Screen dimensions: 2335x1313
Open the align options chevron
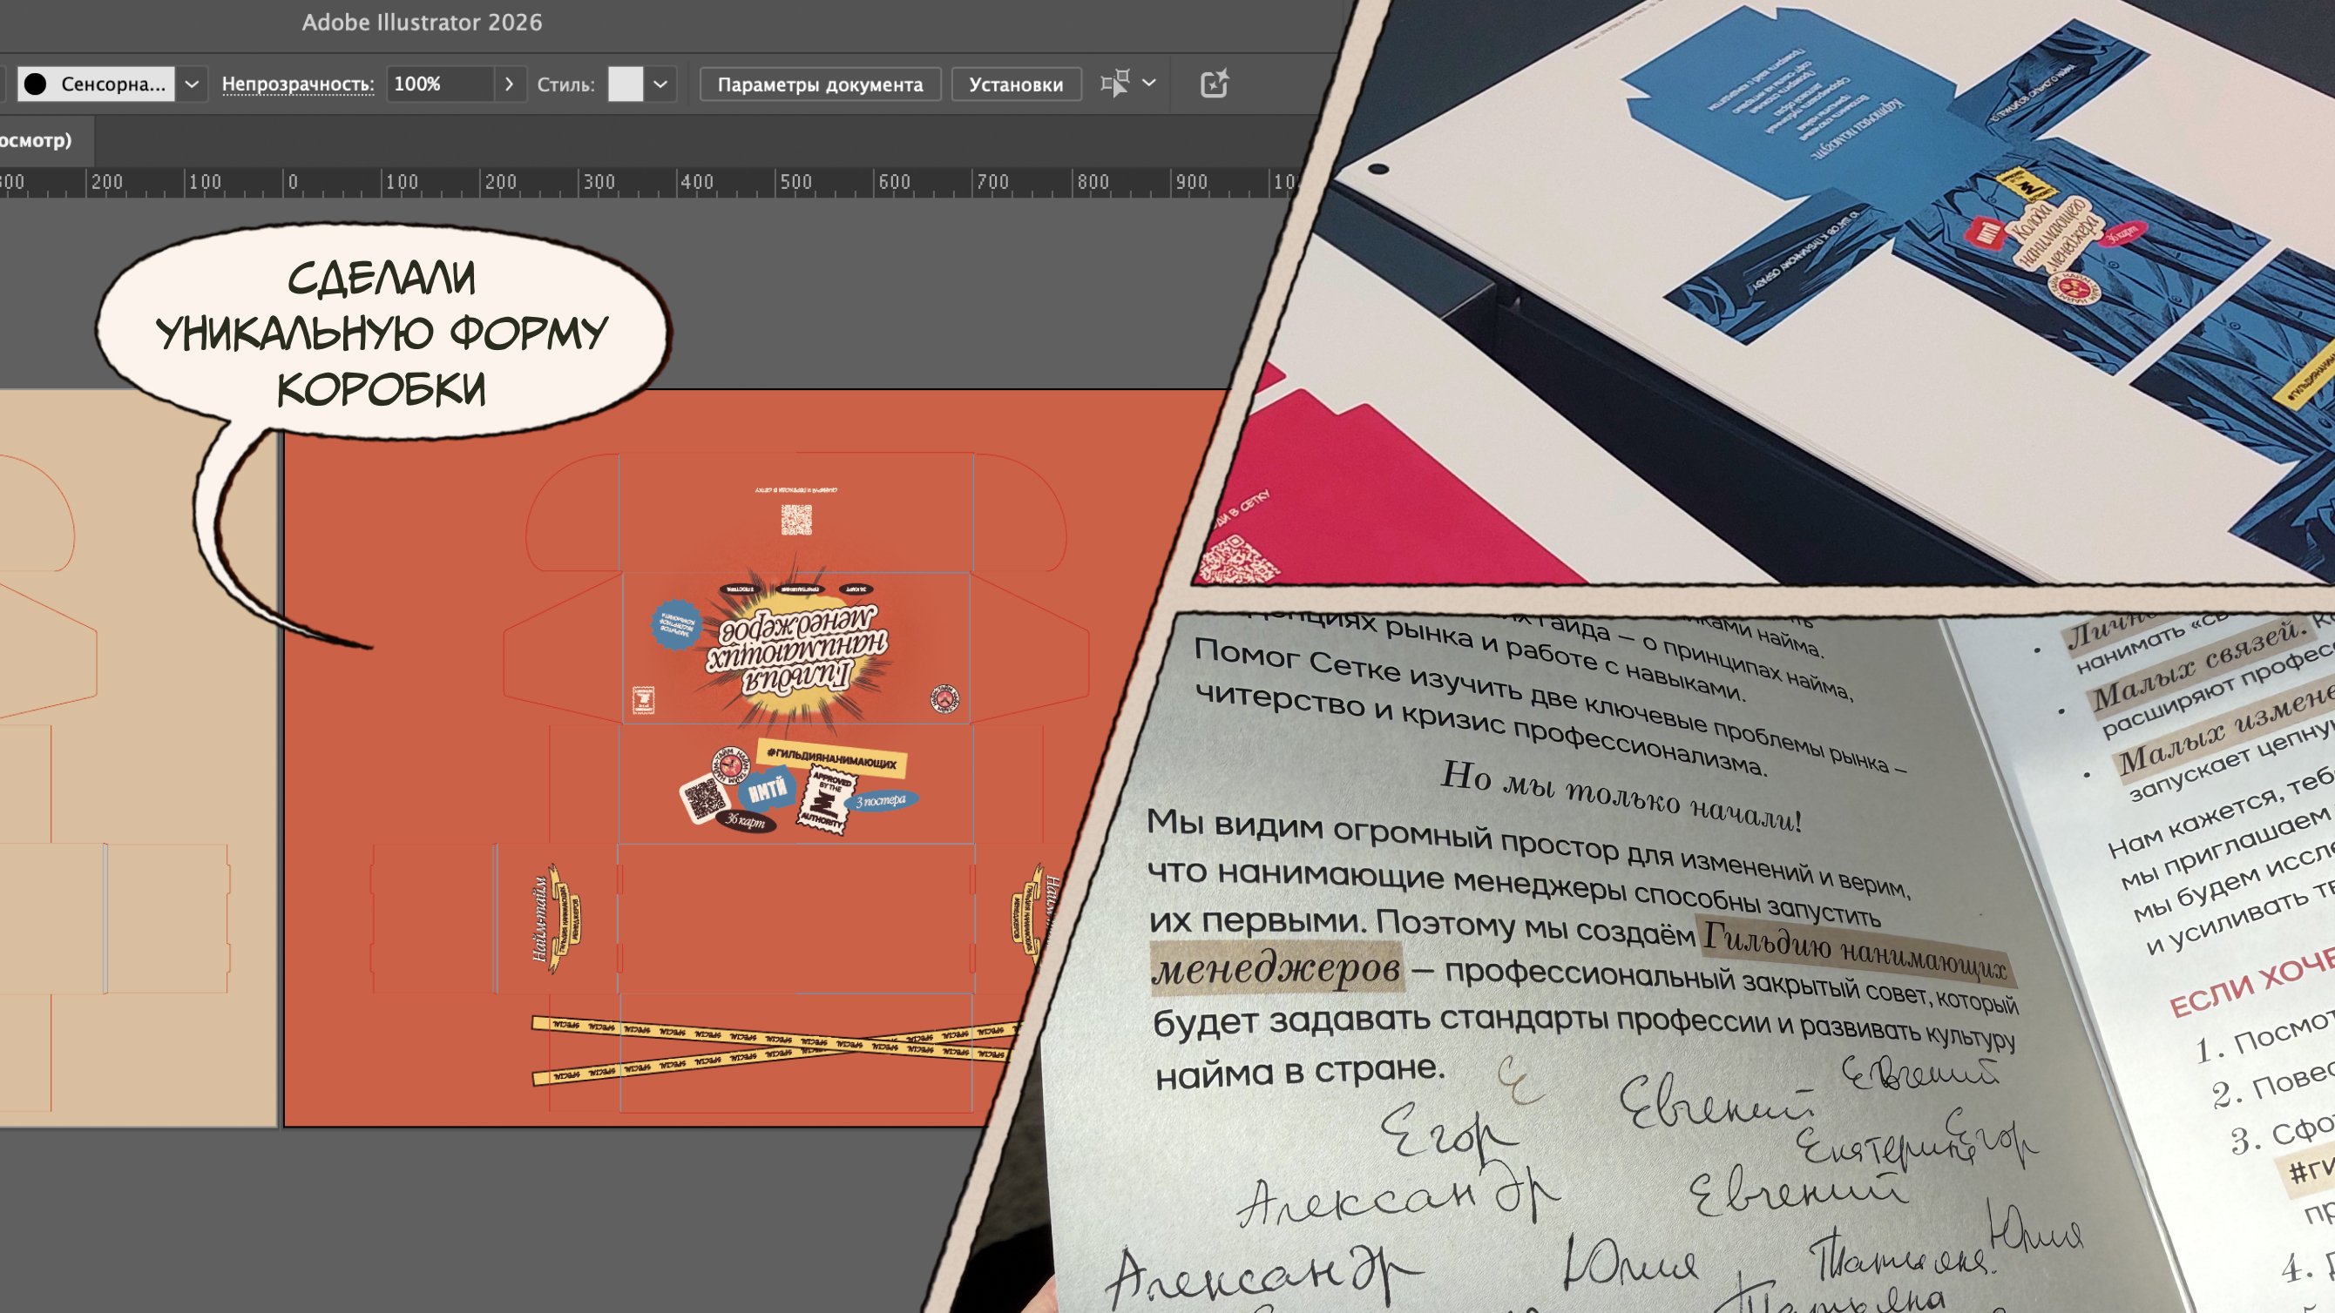click(1149, 84)
